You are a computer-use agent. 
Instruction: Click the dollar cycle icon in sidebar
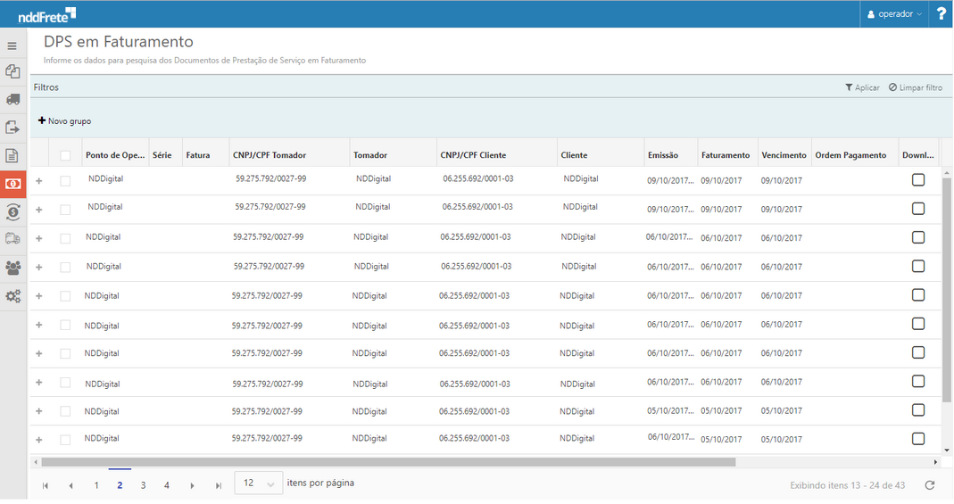tap(12, 211)
